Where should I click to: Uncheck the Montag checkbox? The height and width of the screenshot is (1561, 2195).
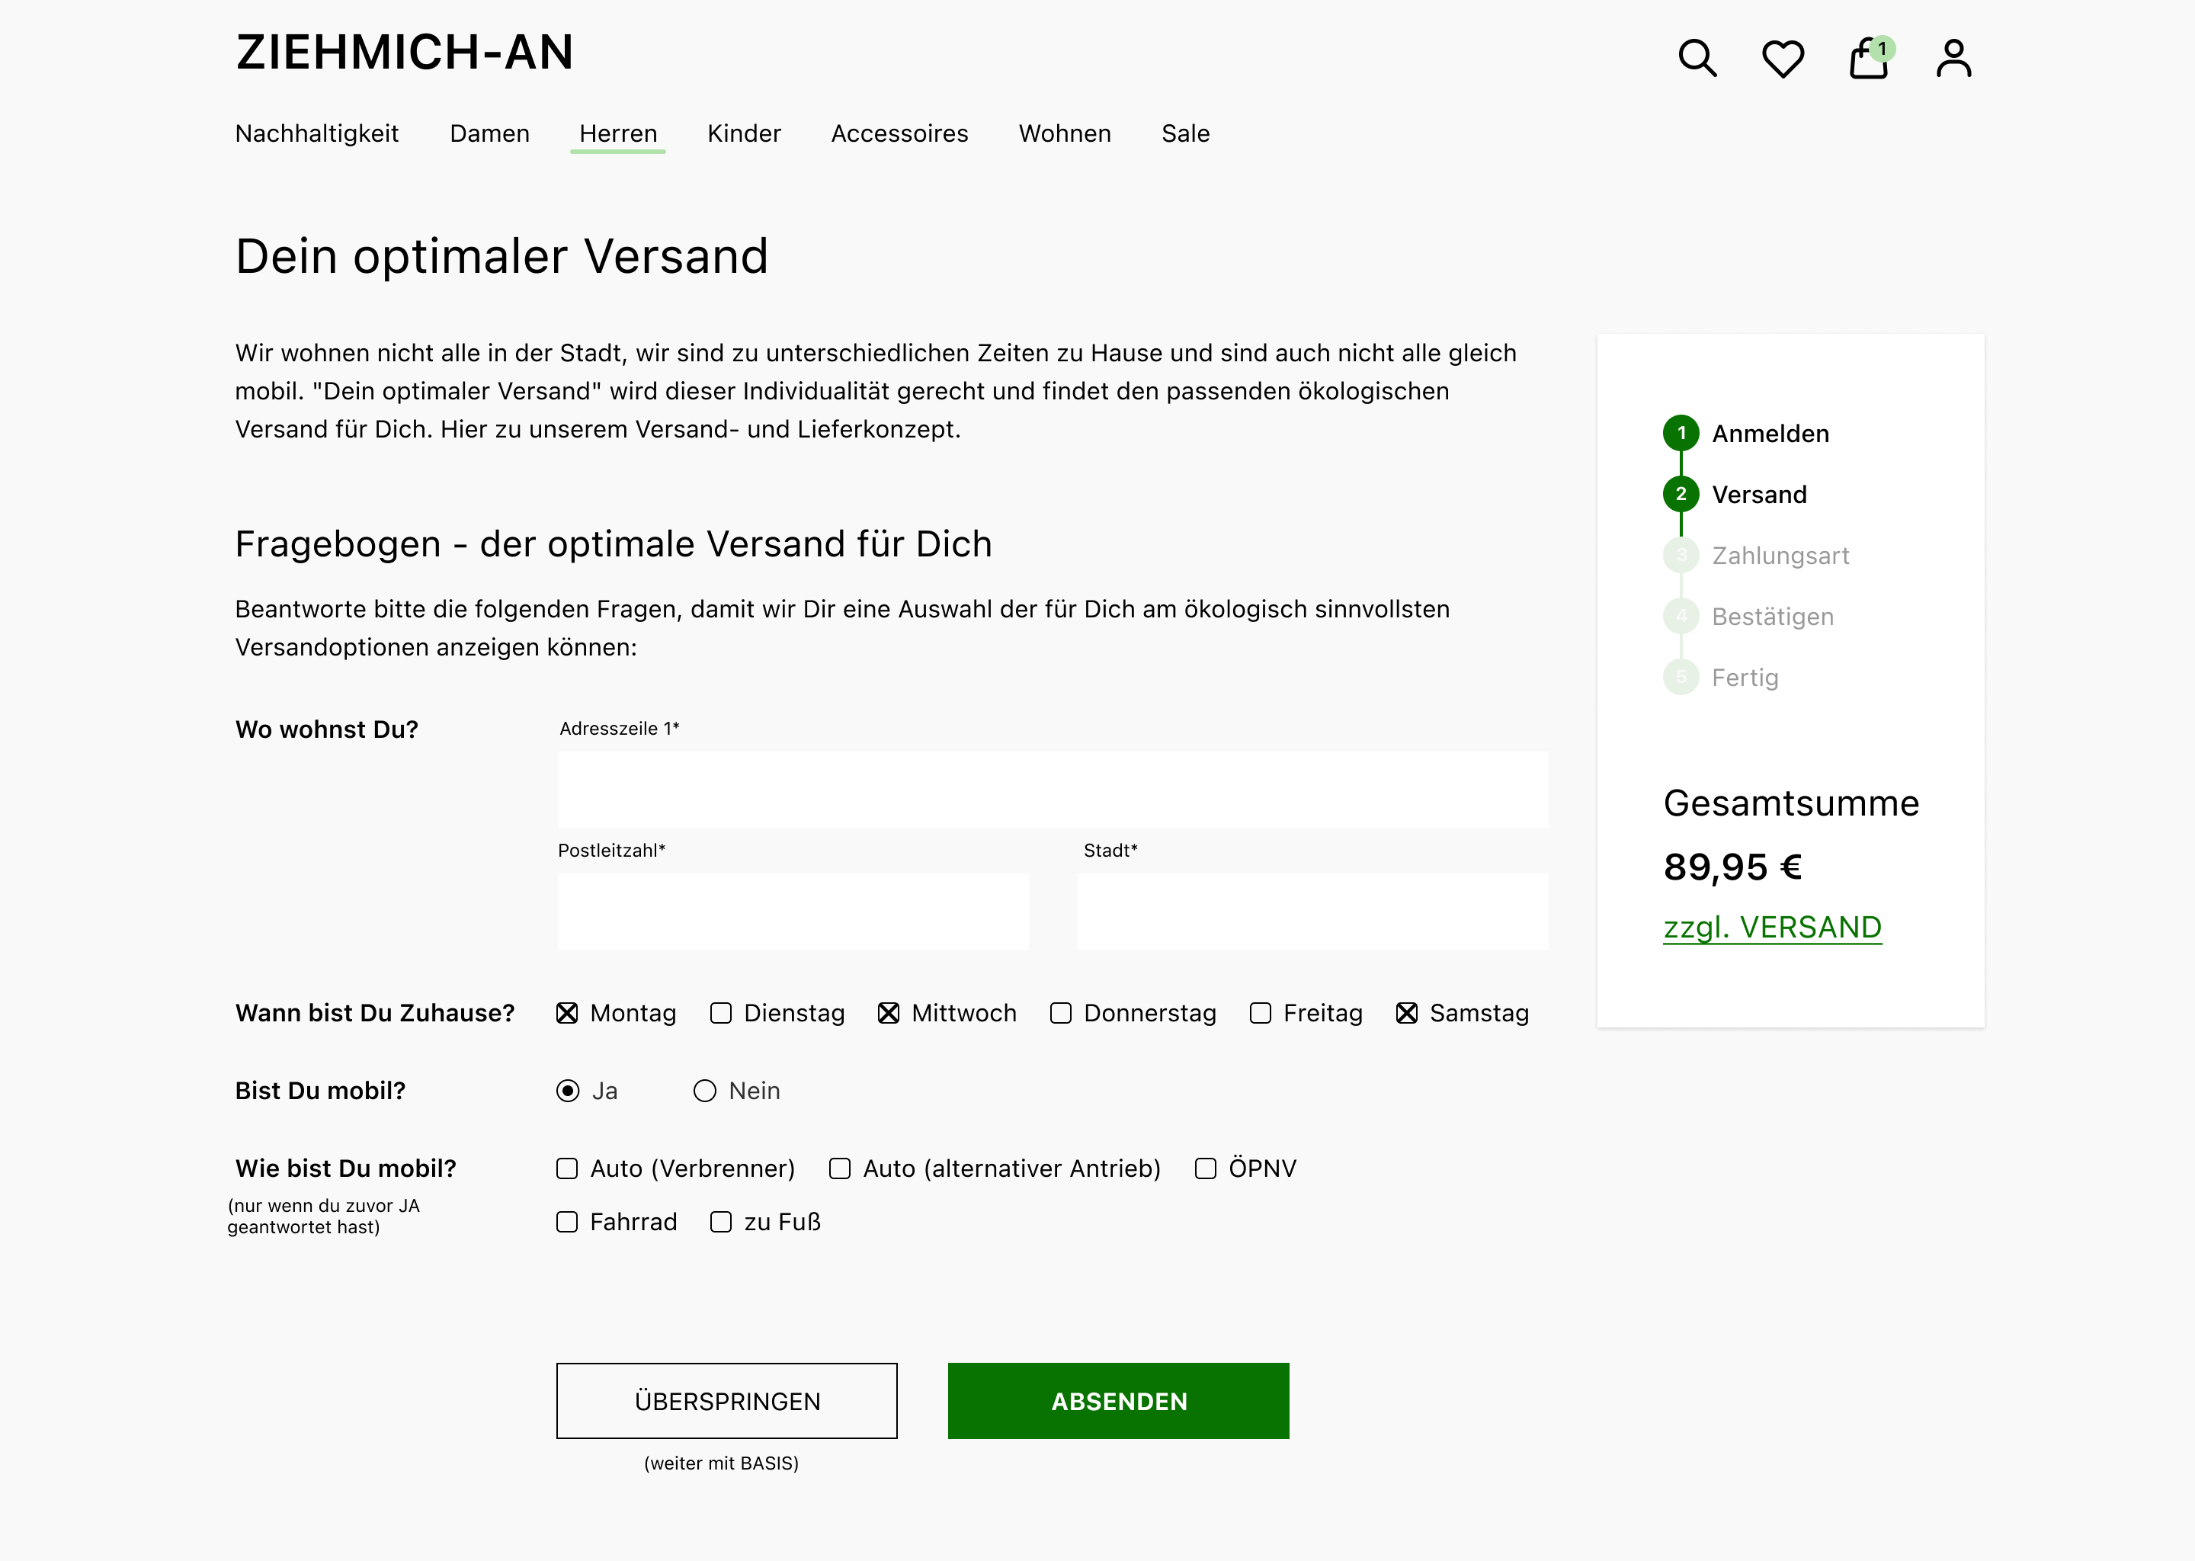click(x=568, y=1013)
